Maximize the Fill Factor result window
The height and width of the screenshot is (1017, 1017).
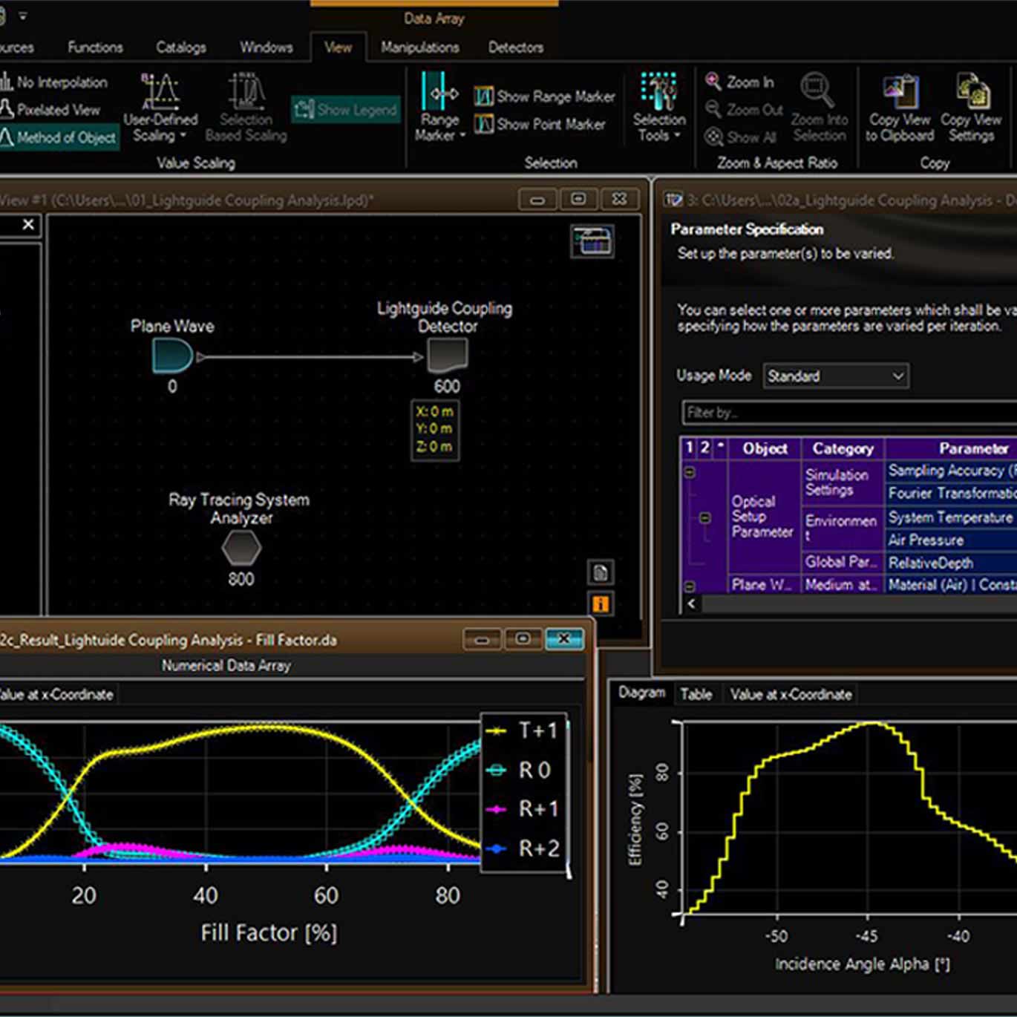523,639
